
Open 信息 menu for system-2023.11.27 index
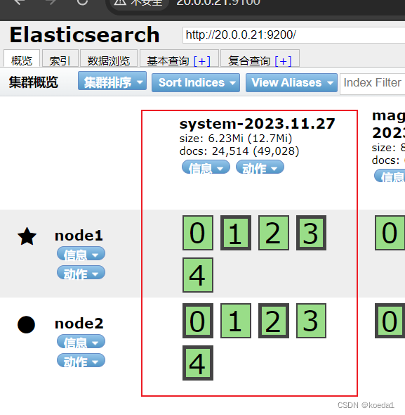(206, 167)
